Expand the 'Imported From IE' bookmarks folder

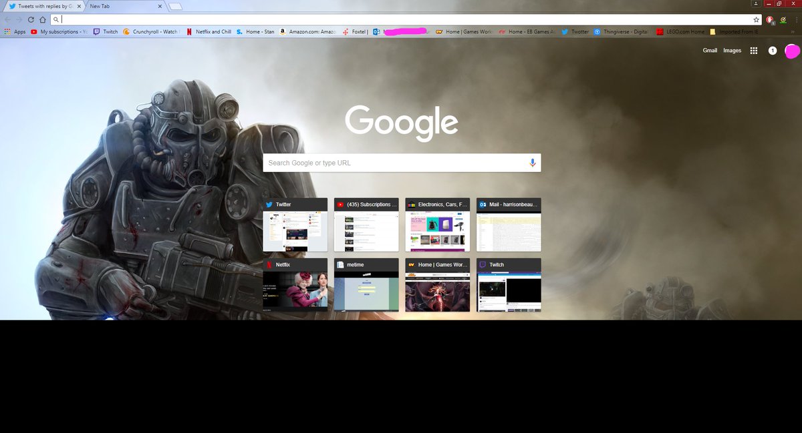pos(733,31)
